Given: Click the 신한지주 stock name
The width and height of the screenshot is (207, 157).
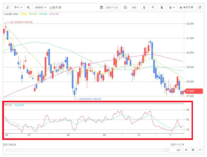Looking at the screenshot, I should click(x=55, y=8).
